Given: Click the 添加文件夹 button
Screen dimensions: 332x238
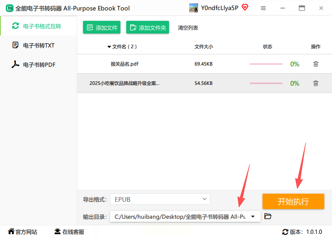Looking at the screenshot, I should pyautogui.click(x=147, y=27).
